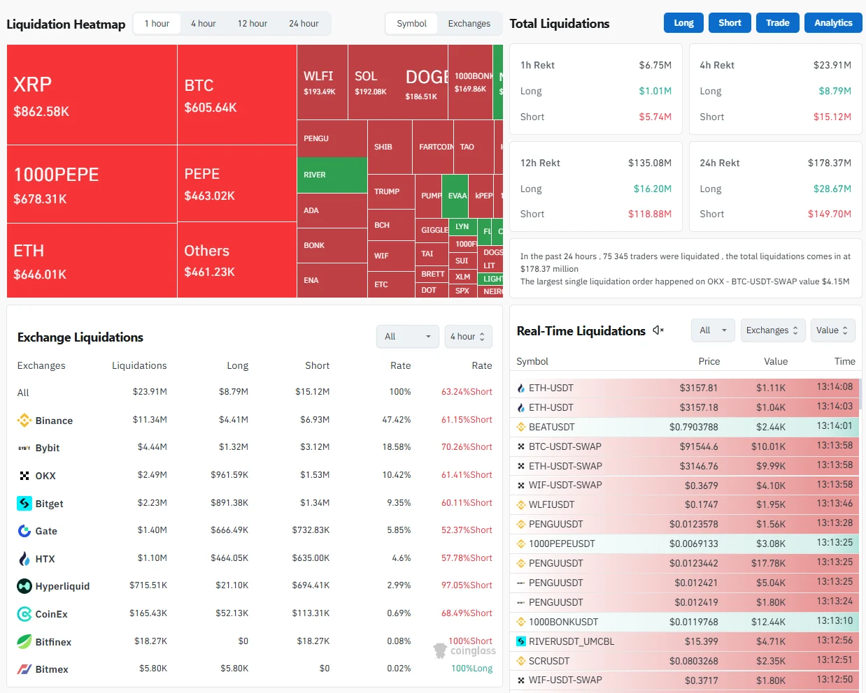This screenshot has height=693, width=866.
Task: Select the 24 hour heatmap timeframe
Action: coord(304,24)
